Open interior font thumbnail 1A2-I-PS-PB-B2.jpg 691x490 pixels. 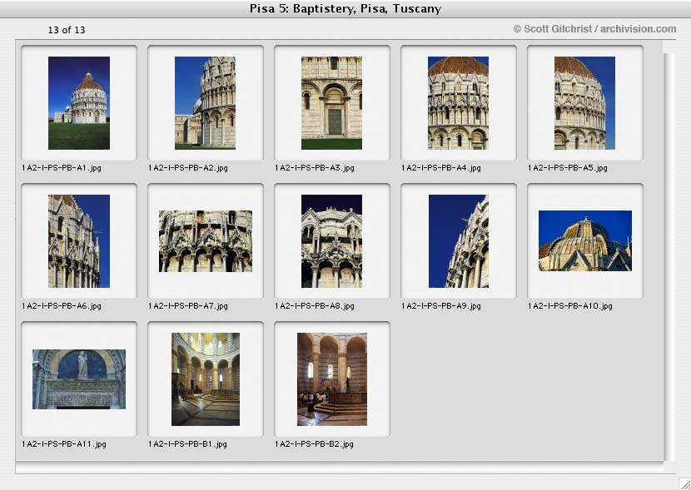332,379
